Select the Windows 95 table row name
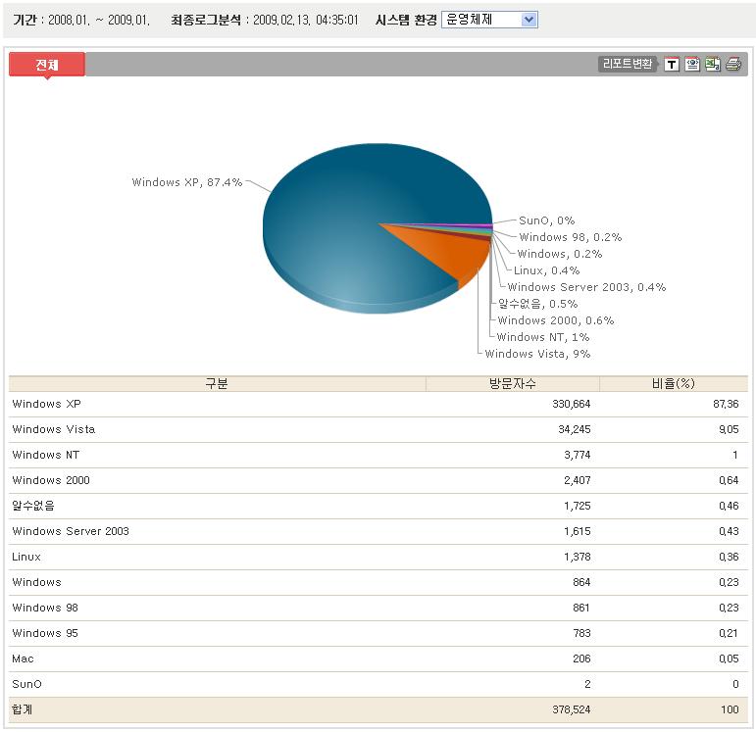 coord(45,633)
